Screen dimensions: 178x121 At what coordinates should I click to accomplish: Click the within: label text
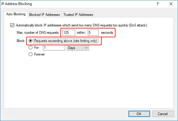click(x=81, y=33)
